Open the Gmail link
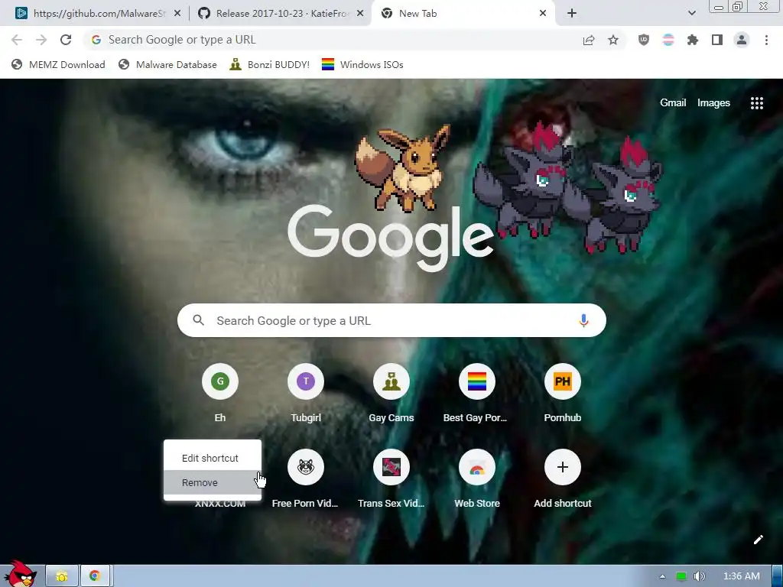 pyautogui.click(x=673, y=103)
